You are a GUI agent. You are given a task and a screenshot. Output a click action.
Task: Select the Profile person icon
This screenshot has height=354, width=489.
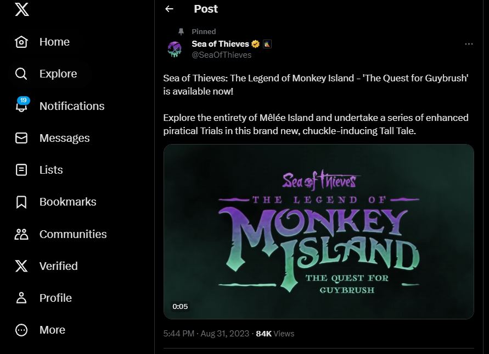pyautogui.click(x=21, y=298)
